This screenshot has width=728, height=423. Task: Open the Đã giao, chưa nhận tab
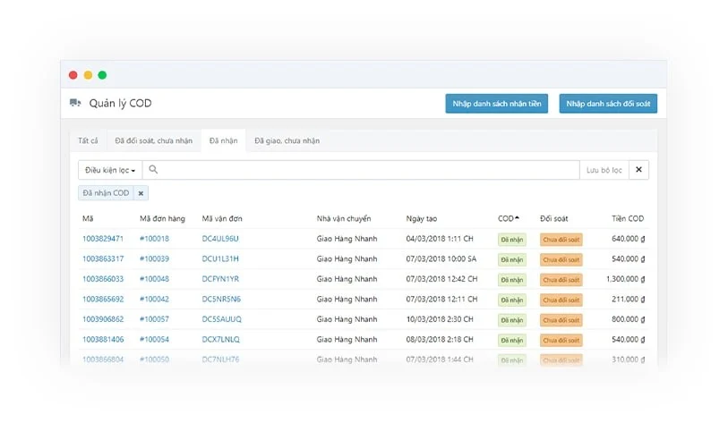287,140
